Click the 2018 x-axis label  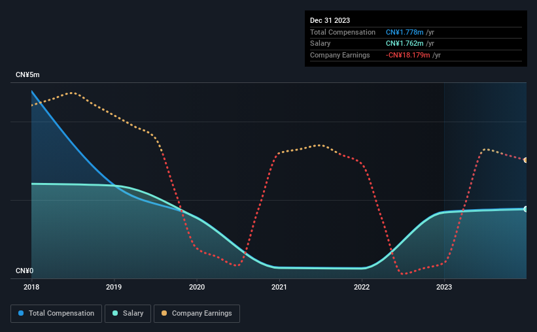[31, 287]
